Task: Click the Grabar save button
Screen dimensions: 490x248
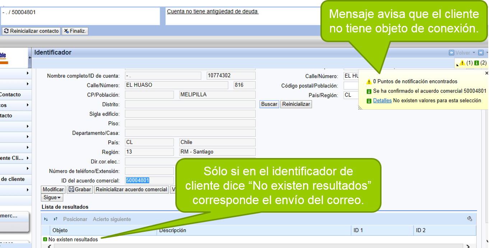Action: point(80,189)
